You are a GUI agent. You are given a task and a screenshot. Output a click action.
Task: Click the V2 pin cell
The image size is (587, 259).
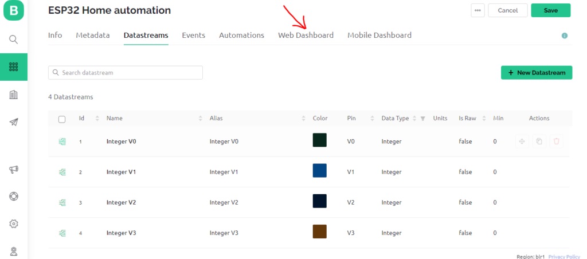351,202
